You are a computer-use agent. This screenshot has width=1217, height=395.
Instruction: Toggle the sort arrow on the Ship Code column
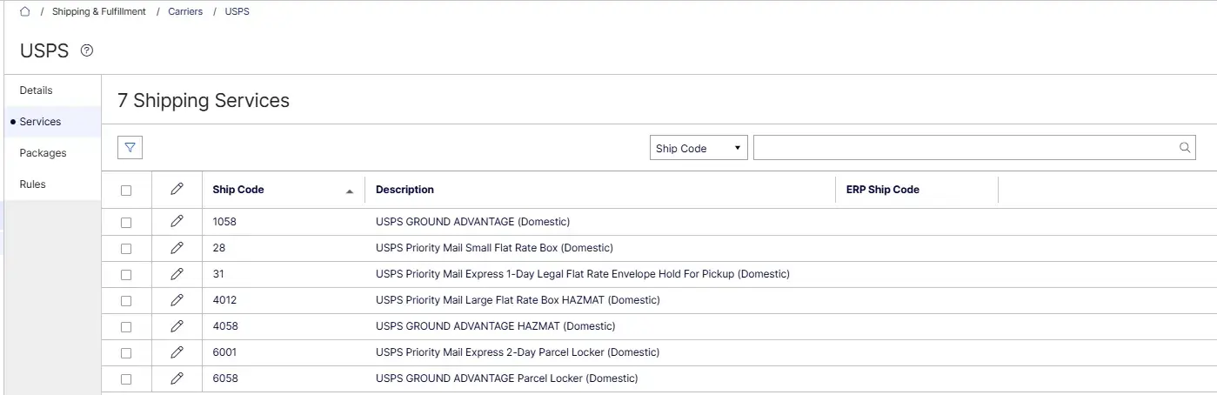(x=350, y=191)
